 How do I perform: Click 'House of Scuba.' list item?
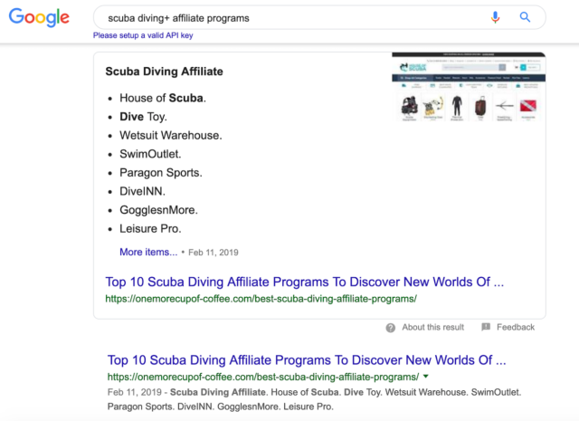click(x=163, y=98)
